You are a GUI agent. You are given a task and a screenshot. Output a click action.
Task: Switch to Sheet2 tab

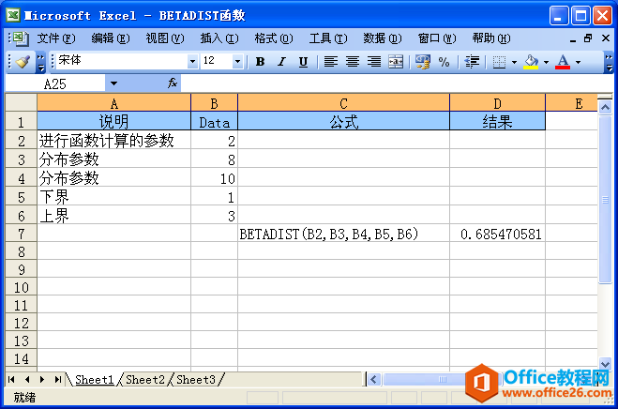click(x=145, y=379)
